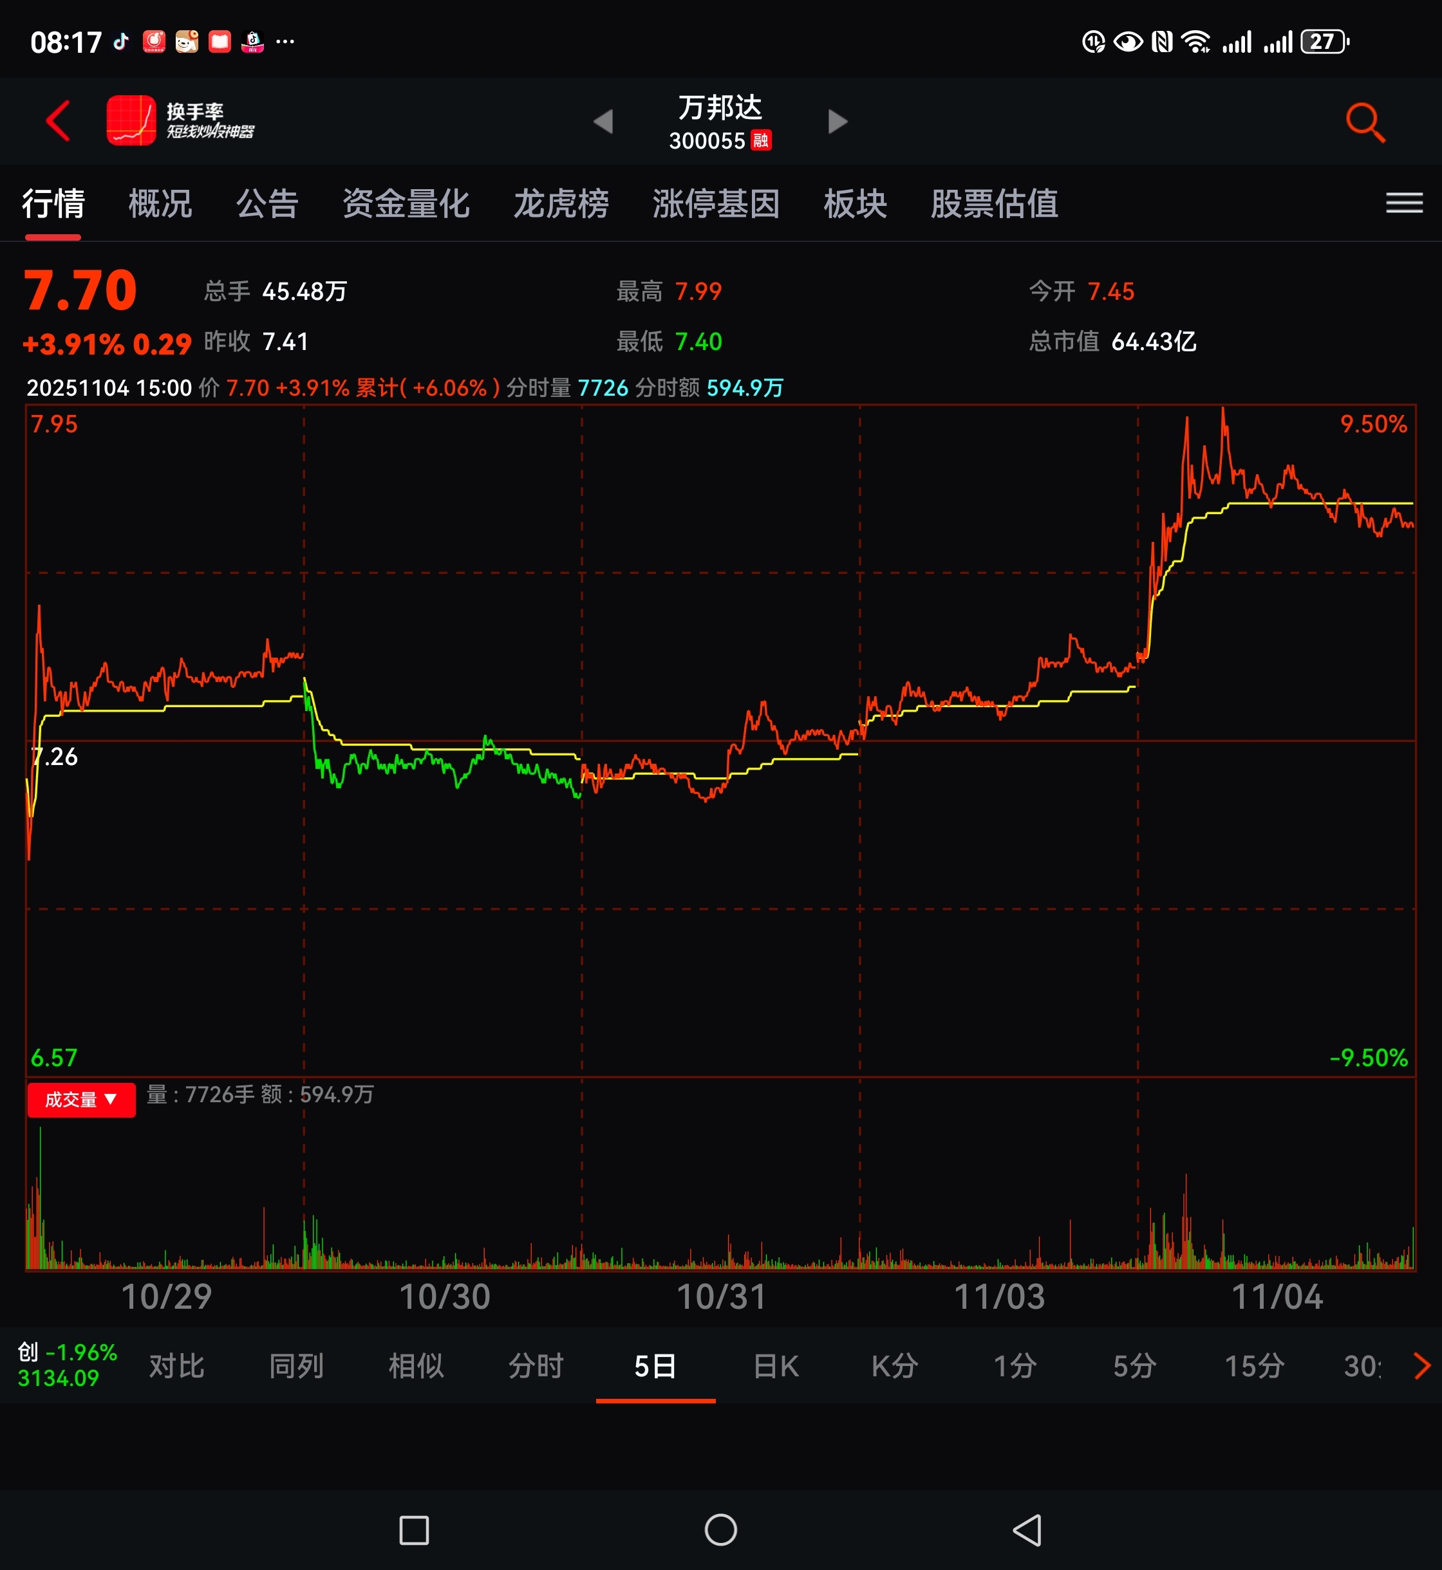Tap the 11/04 date marker on chart
The image size is (1442, 1570).
pyautogui.click(x=1277, y=1297)
